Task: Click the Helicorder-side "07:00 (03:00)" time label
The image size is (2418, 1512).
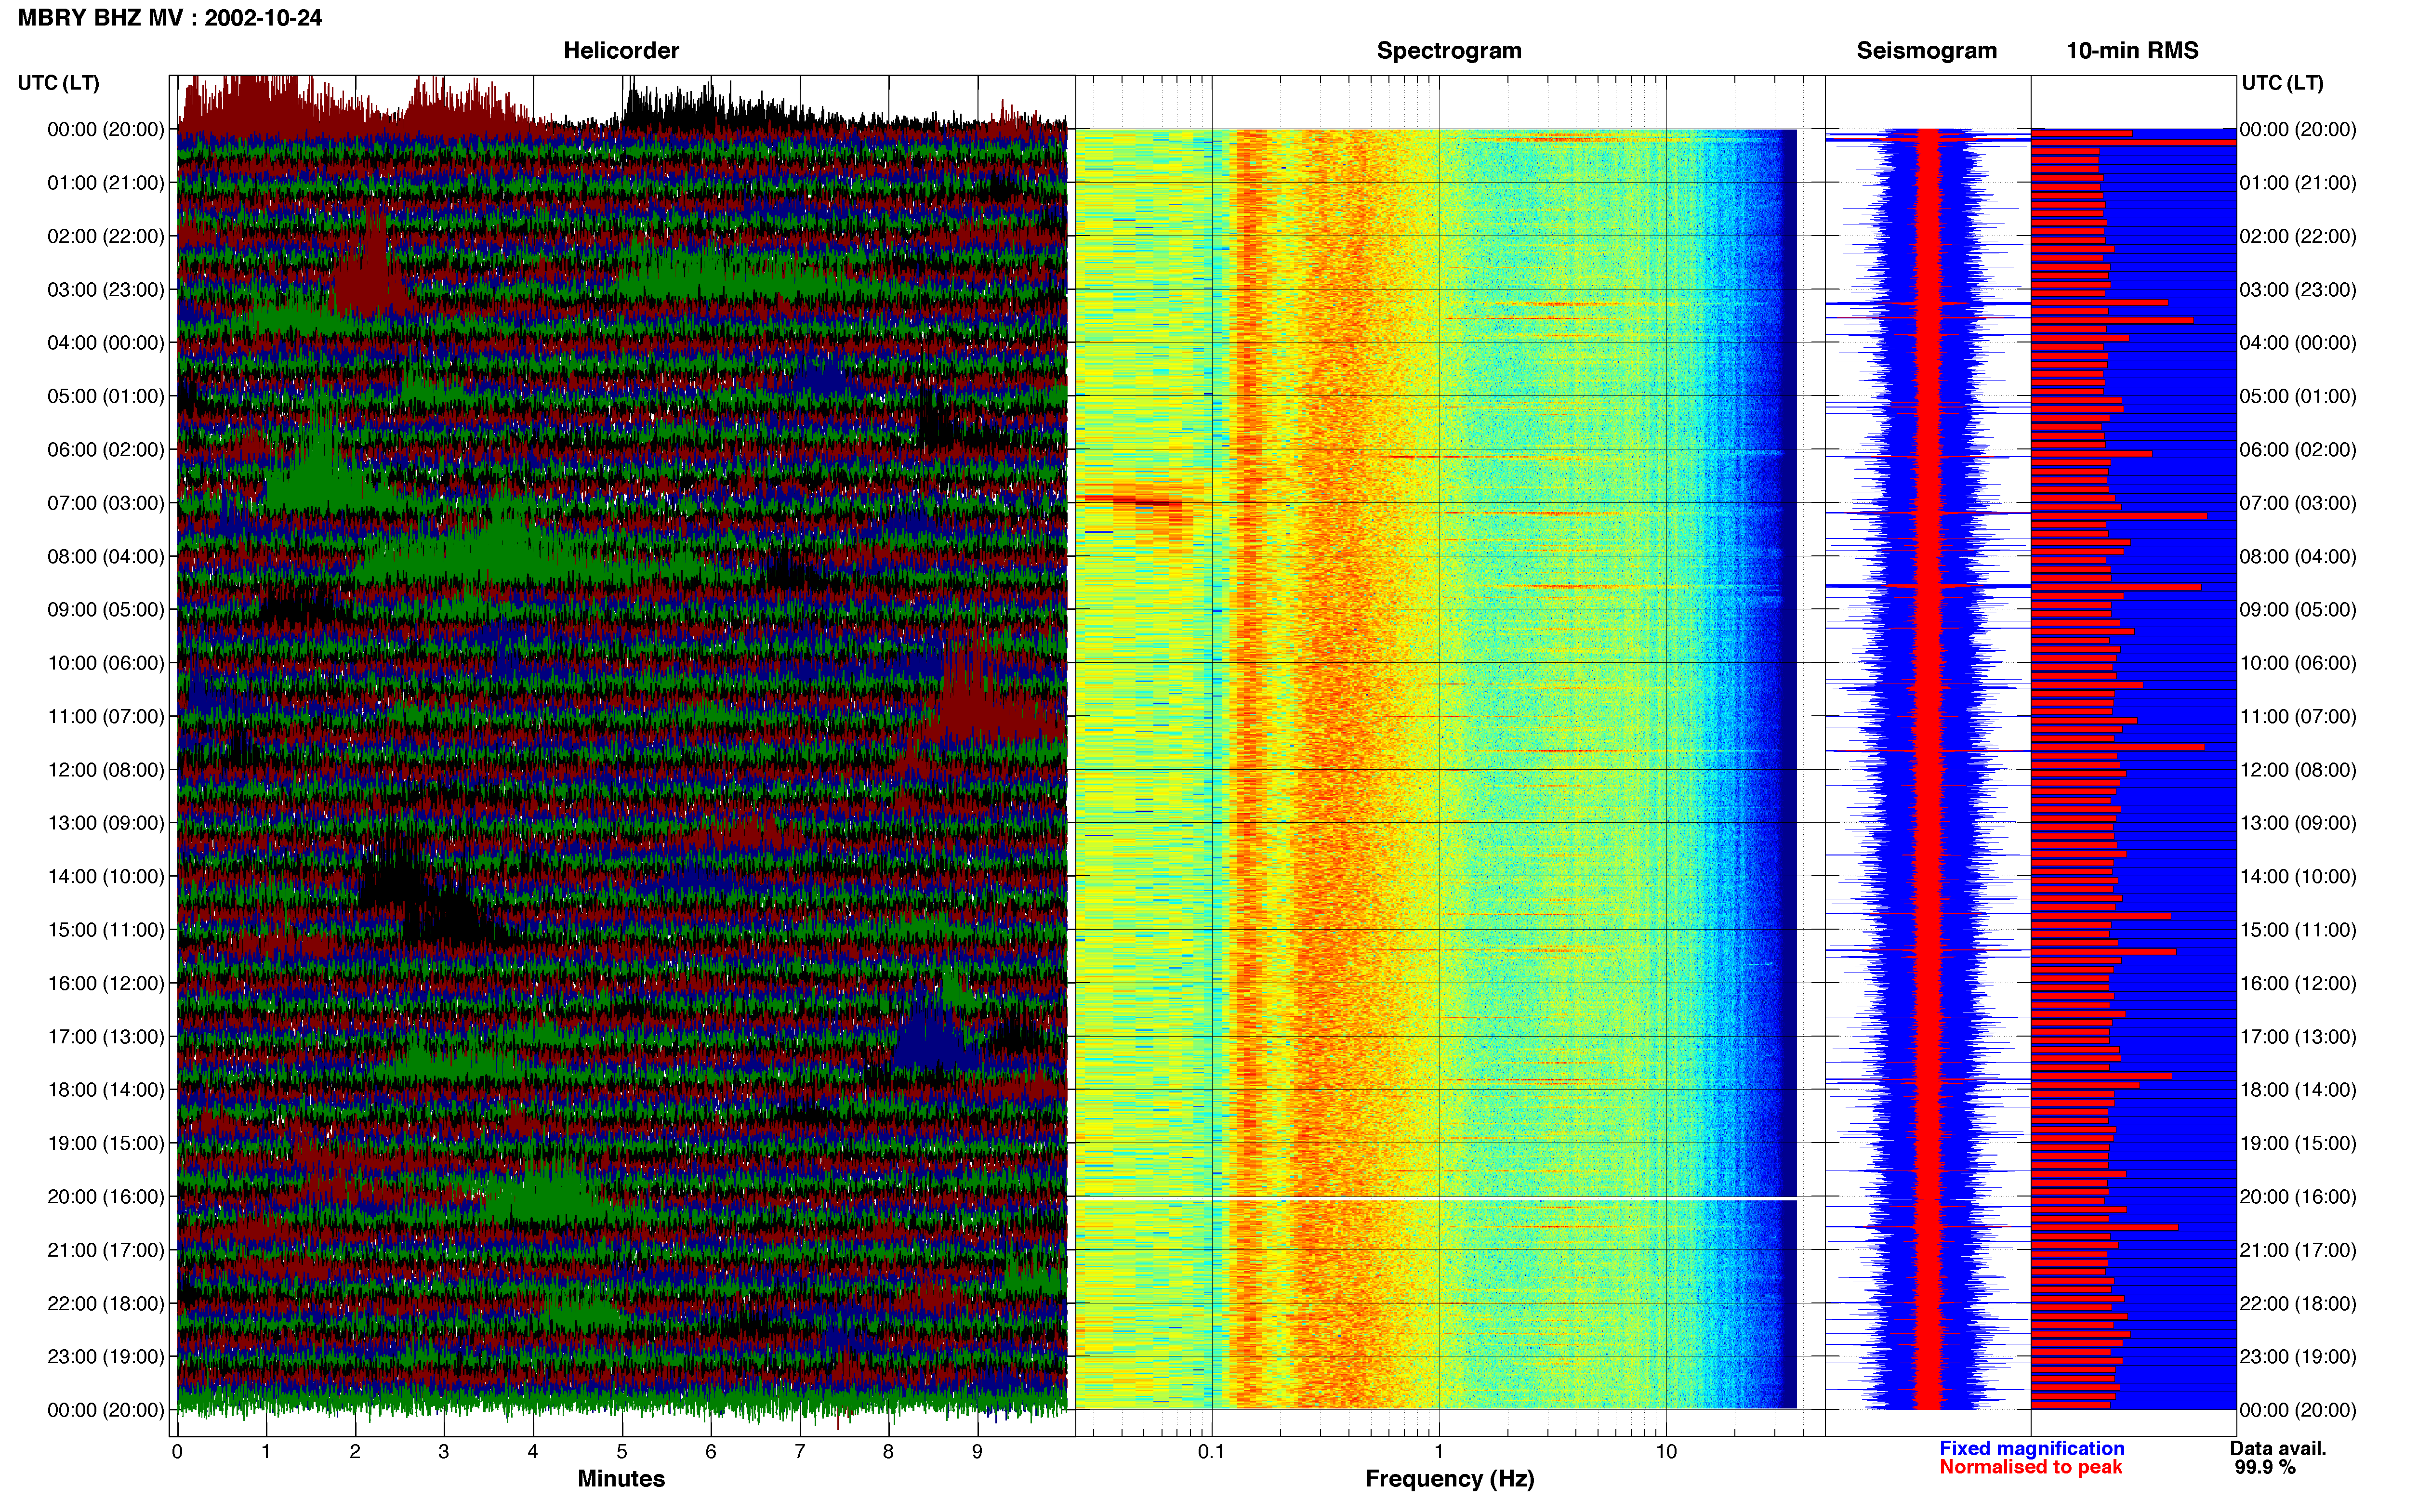Action: [x=105, y=503]
